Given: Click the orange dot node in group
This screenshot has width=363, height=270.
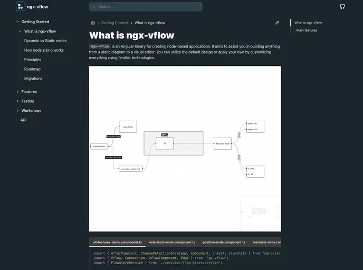Looking at the screenshot, I should tap(165, 143).
